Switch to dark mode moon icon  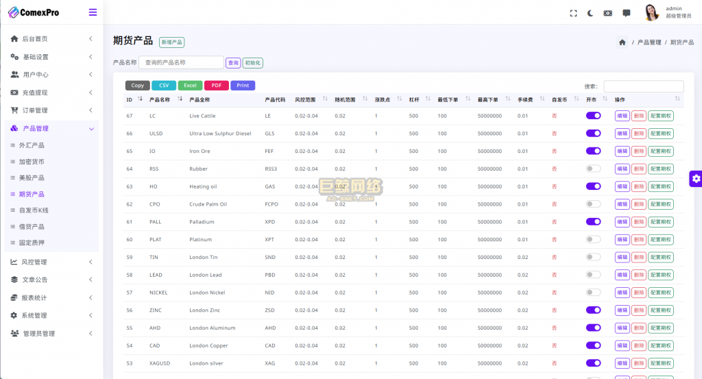point(590,14)
